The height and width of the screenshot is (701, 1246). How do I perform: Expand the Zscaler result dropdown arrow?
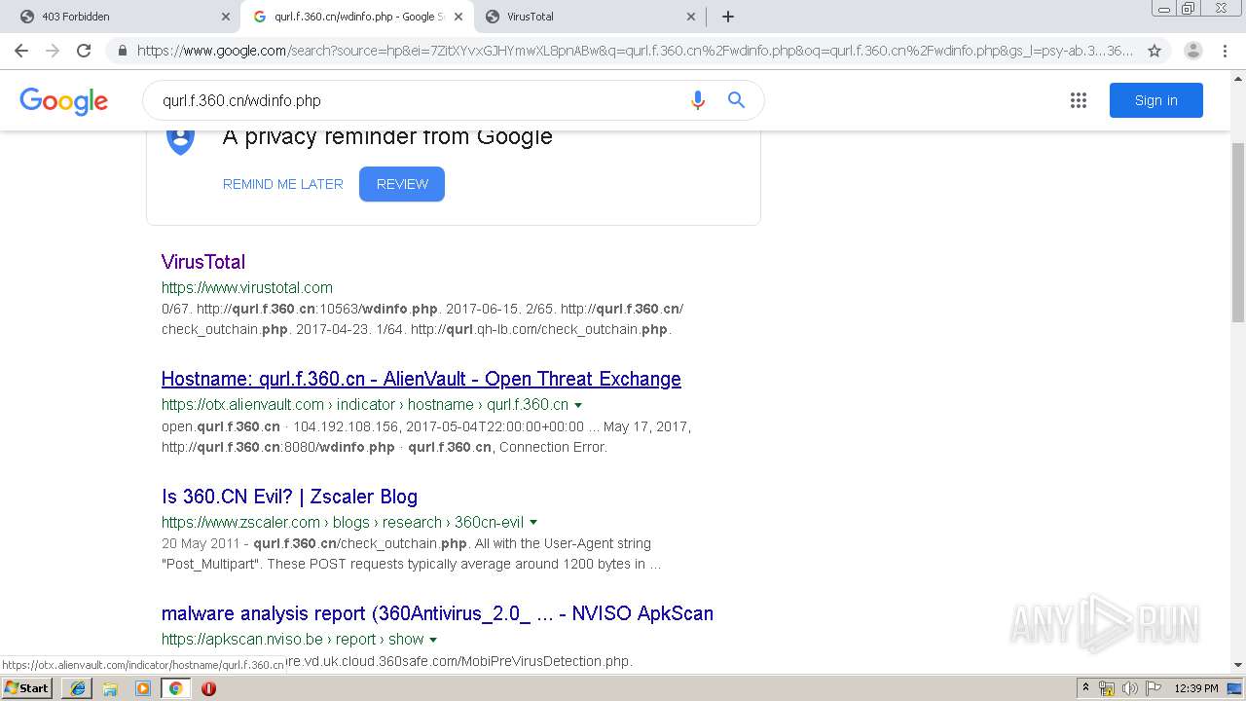(533, 523)
